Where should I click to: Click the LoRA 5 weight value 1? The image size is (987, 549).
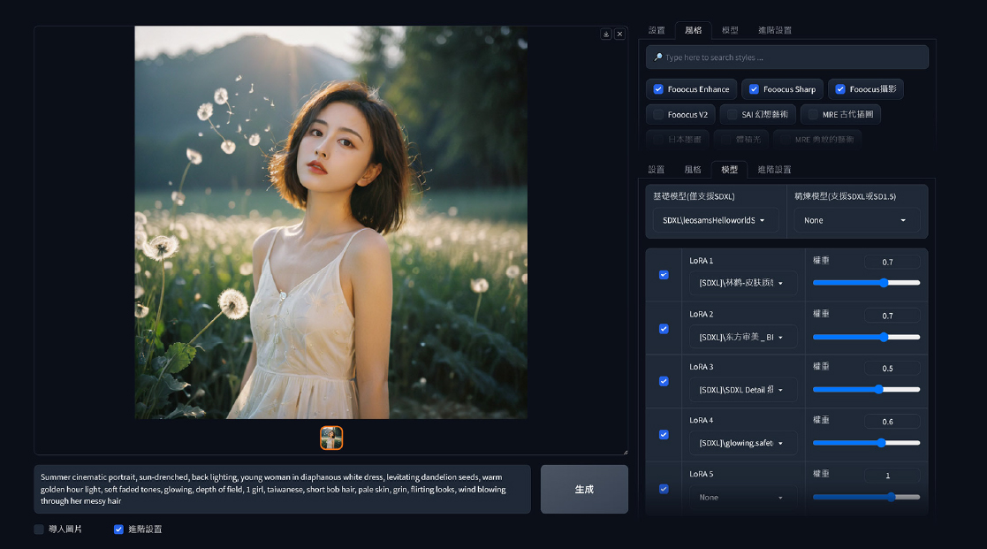coord(892,476)
